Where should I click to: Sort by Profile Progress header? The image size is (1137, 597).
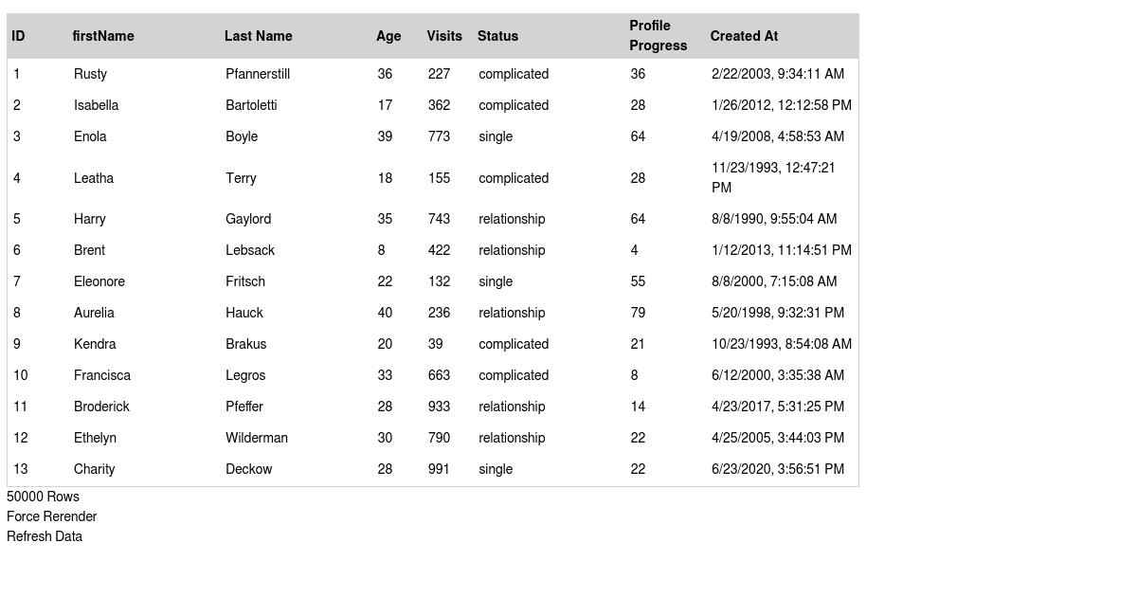[x=659, y=36]
